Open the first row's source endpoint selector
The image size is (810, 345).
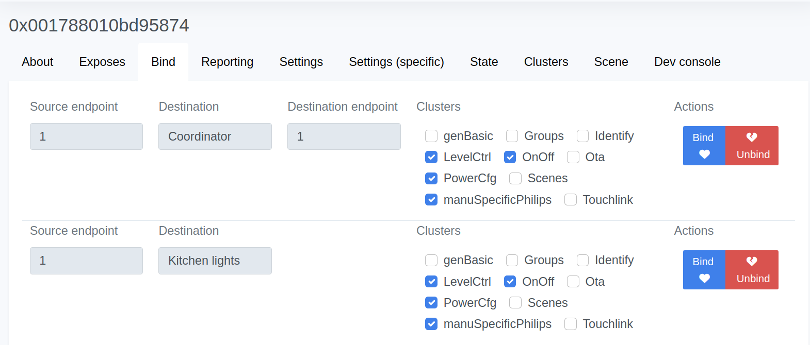(86, 136)
